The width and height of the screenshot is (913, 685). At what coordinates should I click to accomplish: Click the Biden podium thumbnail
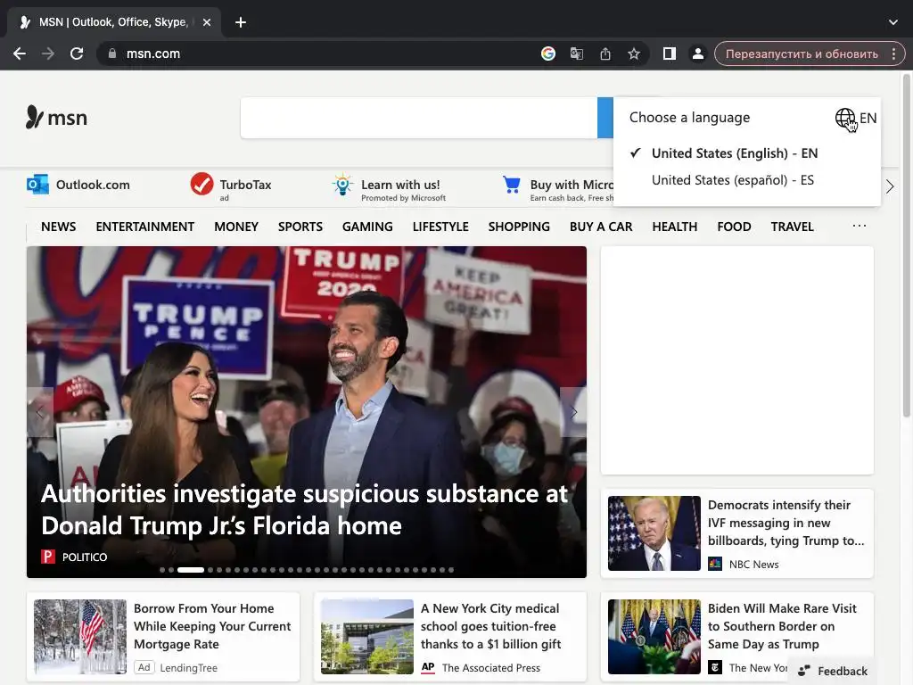click(654, 637)
